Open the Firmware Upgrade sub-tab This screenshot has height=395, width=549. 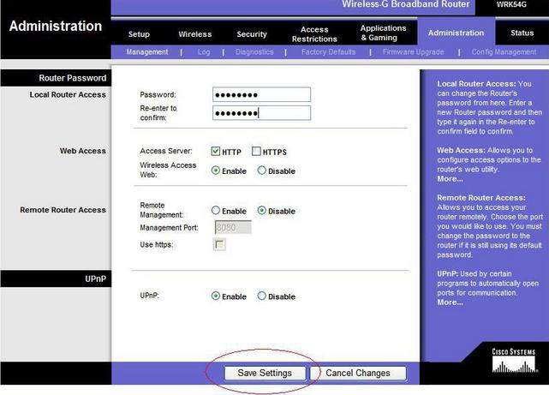coord(413,51)
